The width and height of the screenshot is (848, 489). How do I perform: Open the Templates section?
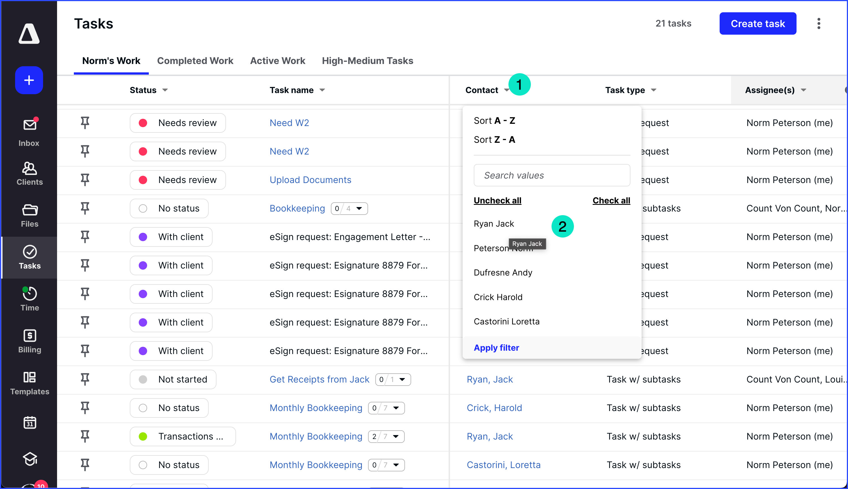[x=29, y=383]
